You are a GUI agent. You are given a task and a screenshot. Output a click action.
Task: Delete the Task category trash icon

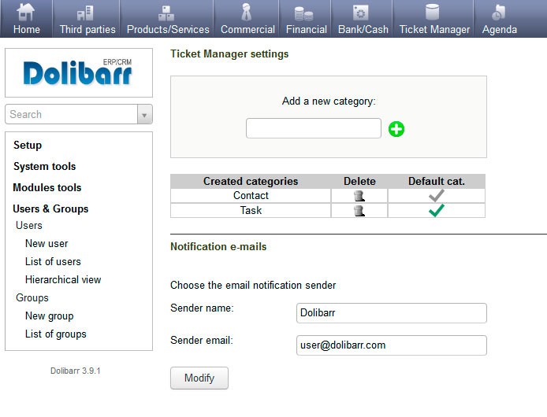(x=359, y=210)
